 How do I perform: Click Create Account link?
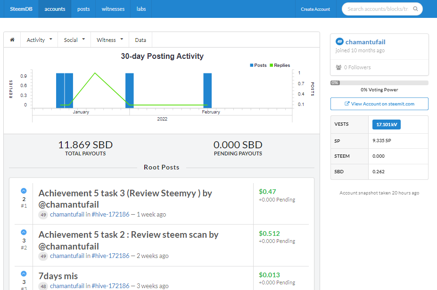click(315, 9)
